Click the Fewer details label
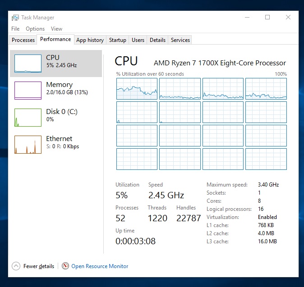The width and height of the screenshot is (304, 287). [x=39, y=266]
